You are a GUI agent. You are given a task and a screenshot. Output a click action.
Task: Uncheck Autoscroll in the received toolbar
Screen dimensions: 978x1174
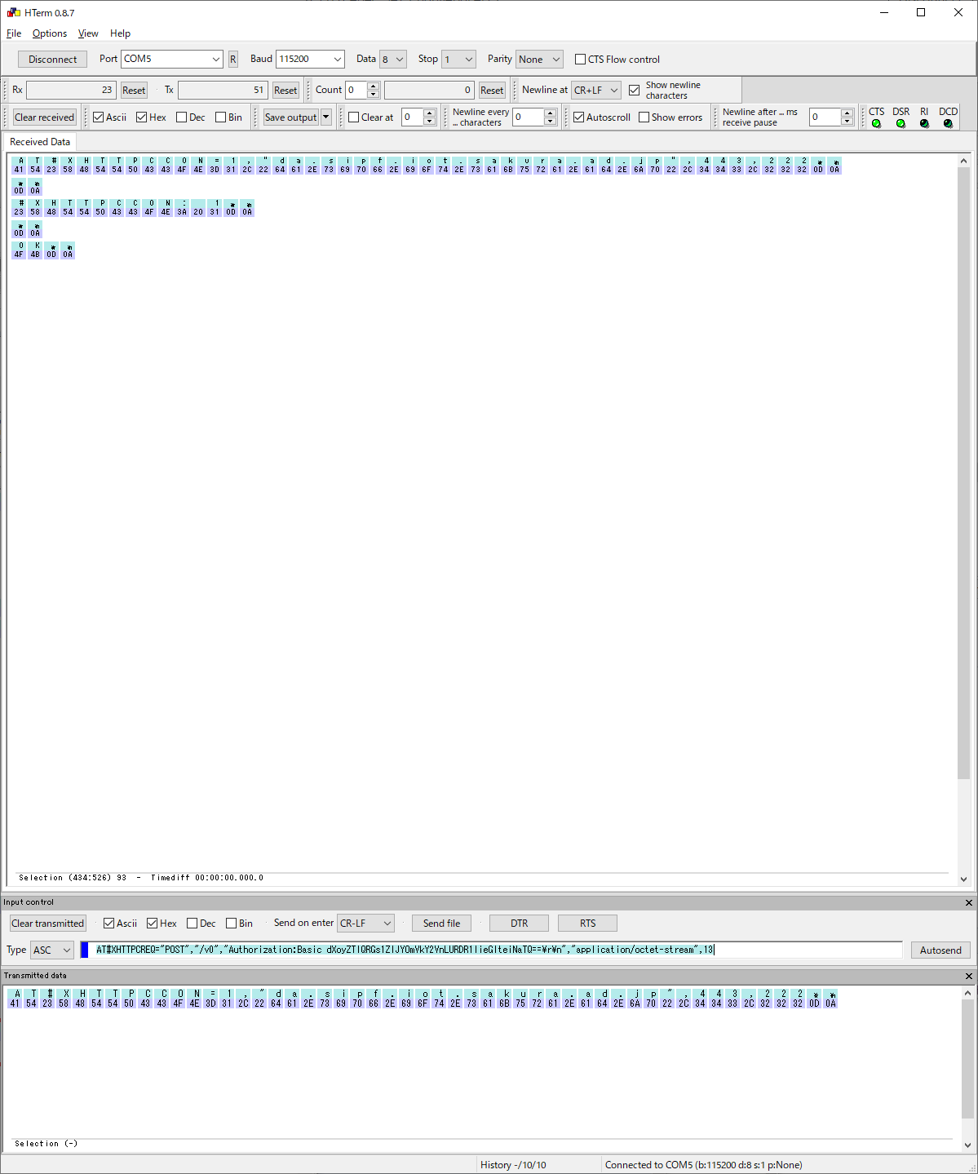(x=579, y=117)
